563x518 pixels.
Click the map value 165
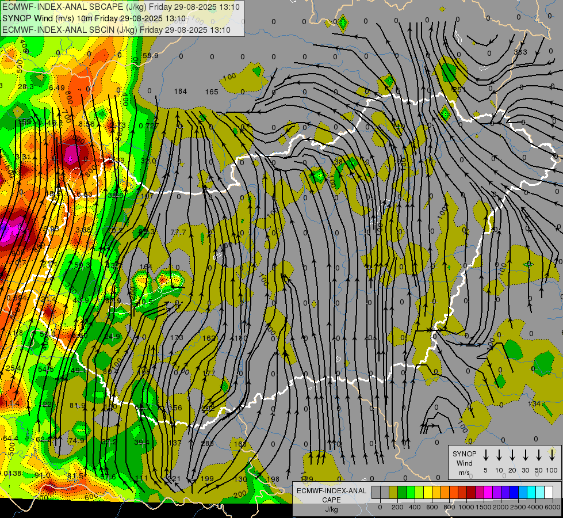(212, 92)
